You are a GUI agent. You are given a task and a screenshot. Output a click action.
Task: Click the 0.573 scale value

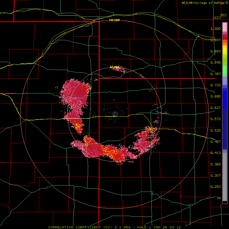(216, 119)
